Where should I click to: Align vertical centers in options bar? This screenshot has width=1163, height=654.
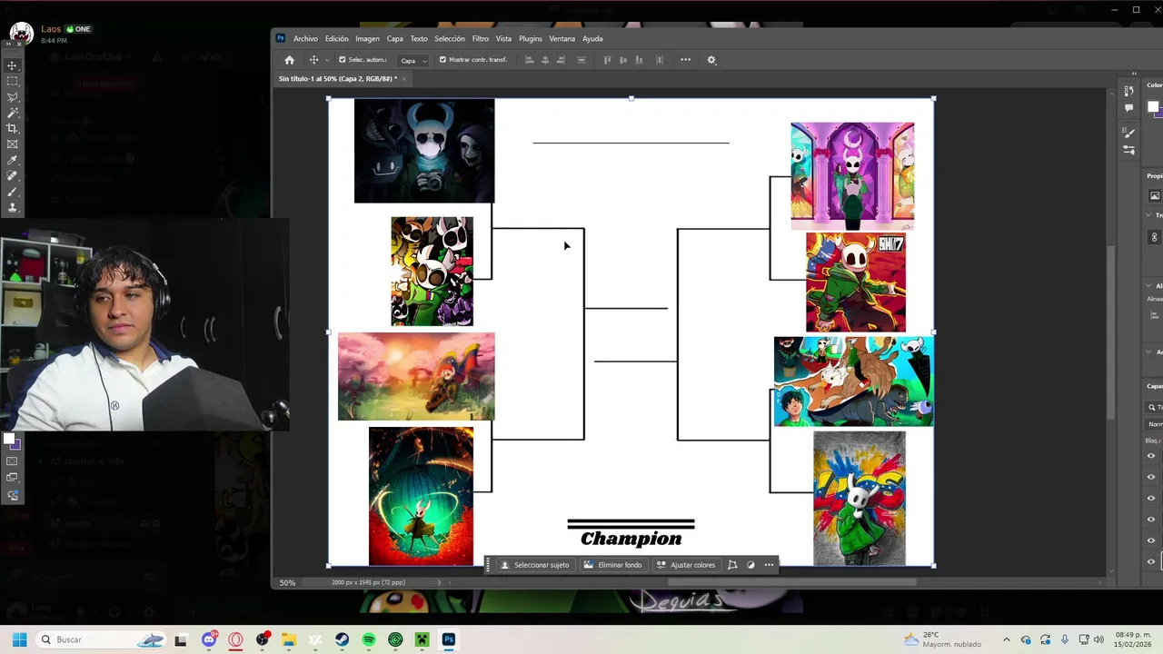click(623, 60)
